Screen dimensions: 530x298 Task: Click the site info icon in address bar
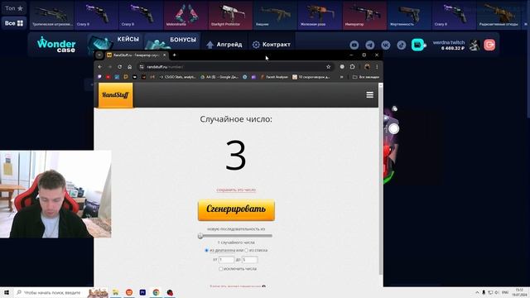tap(142, 67)
